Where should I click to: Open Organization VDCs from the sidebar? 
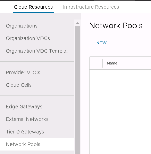(28, 38)
